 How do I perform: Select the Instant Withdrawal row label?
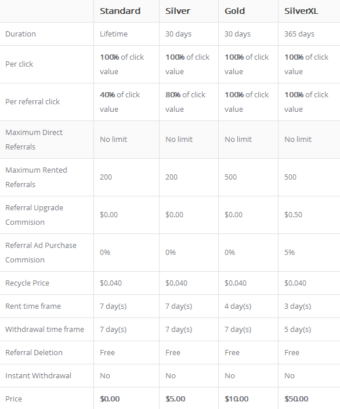point(38,375)
